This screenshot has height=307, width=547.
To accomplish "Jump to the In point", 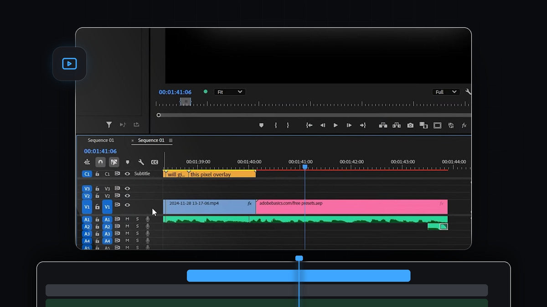I will [309, 125].
